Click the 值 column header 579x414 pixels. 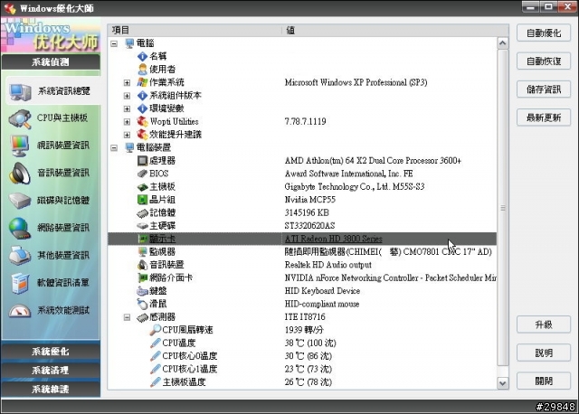click(395, 30)
